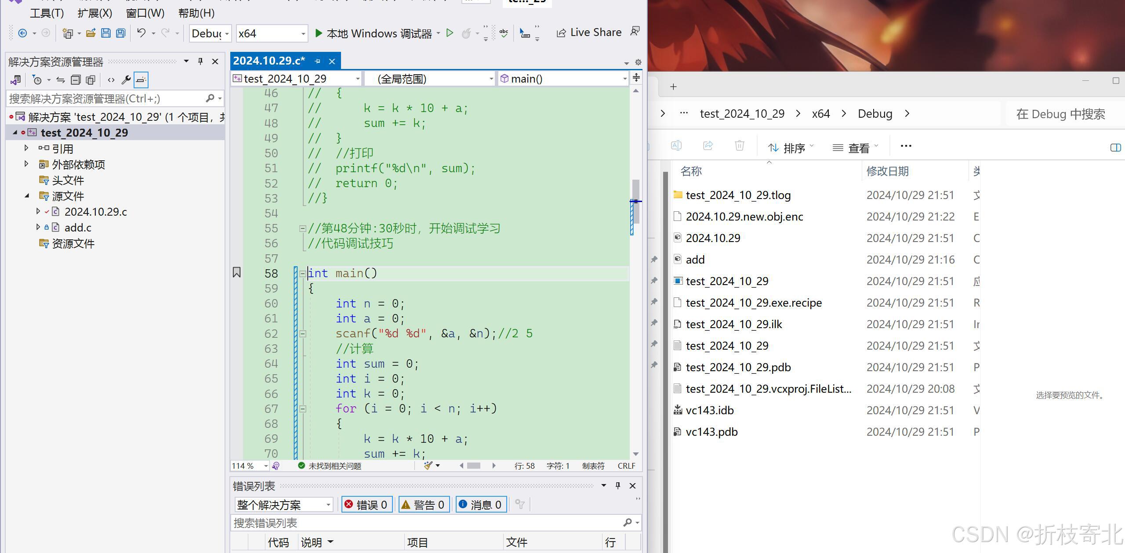
Task: Open the 窗口(W) menu
Action: pyautogui.click(x=145, y=13)
